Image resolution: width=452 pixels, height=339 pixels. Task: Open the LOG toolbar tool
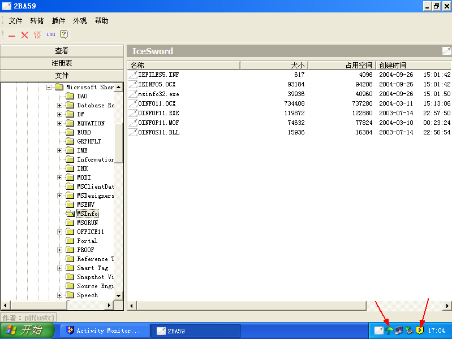(x=51, y=34)
